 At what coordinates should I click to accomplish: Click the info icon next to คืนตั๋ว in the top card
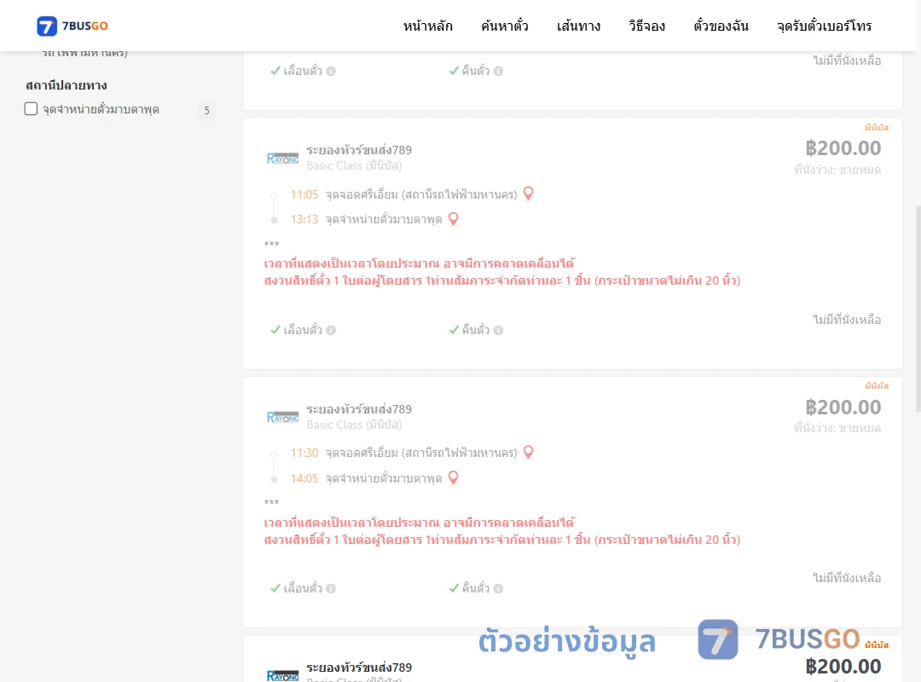click(x=499, y=71)
